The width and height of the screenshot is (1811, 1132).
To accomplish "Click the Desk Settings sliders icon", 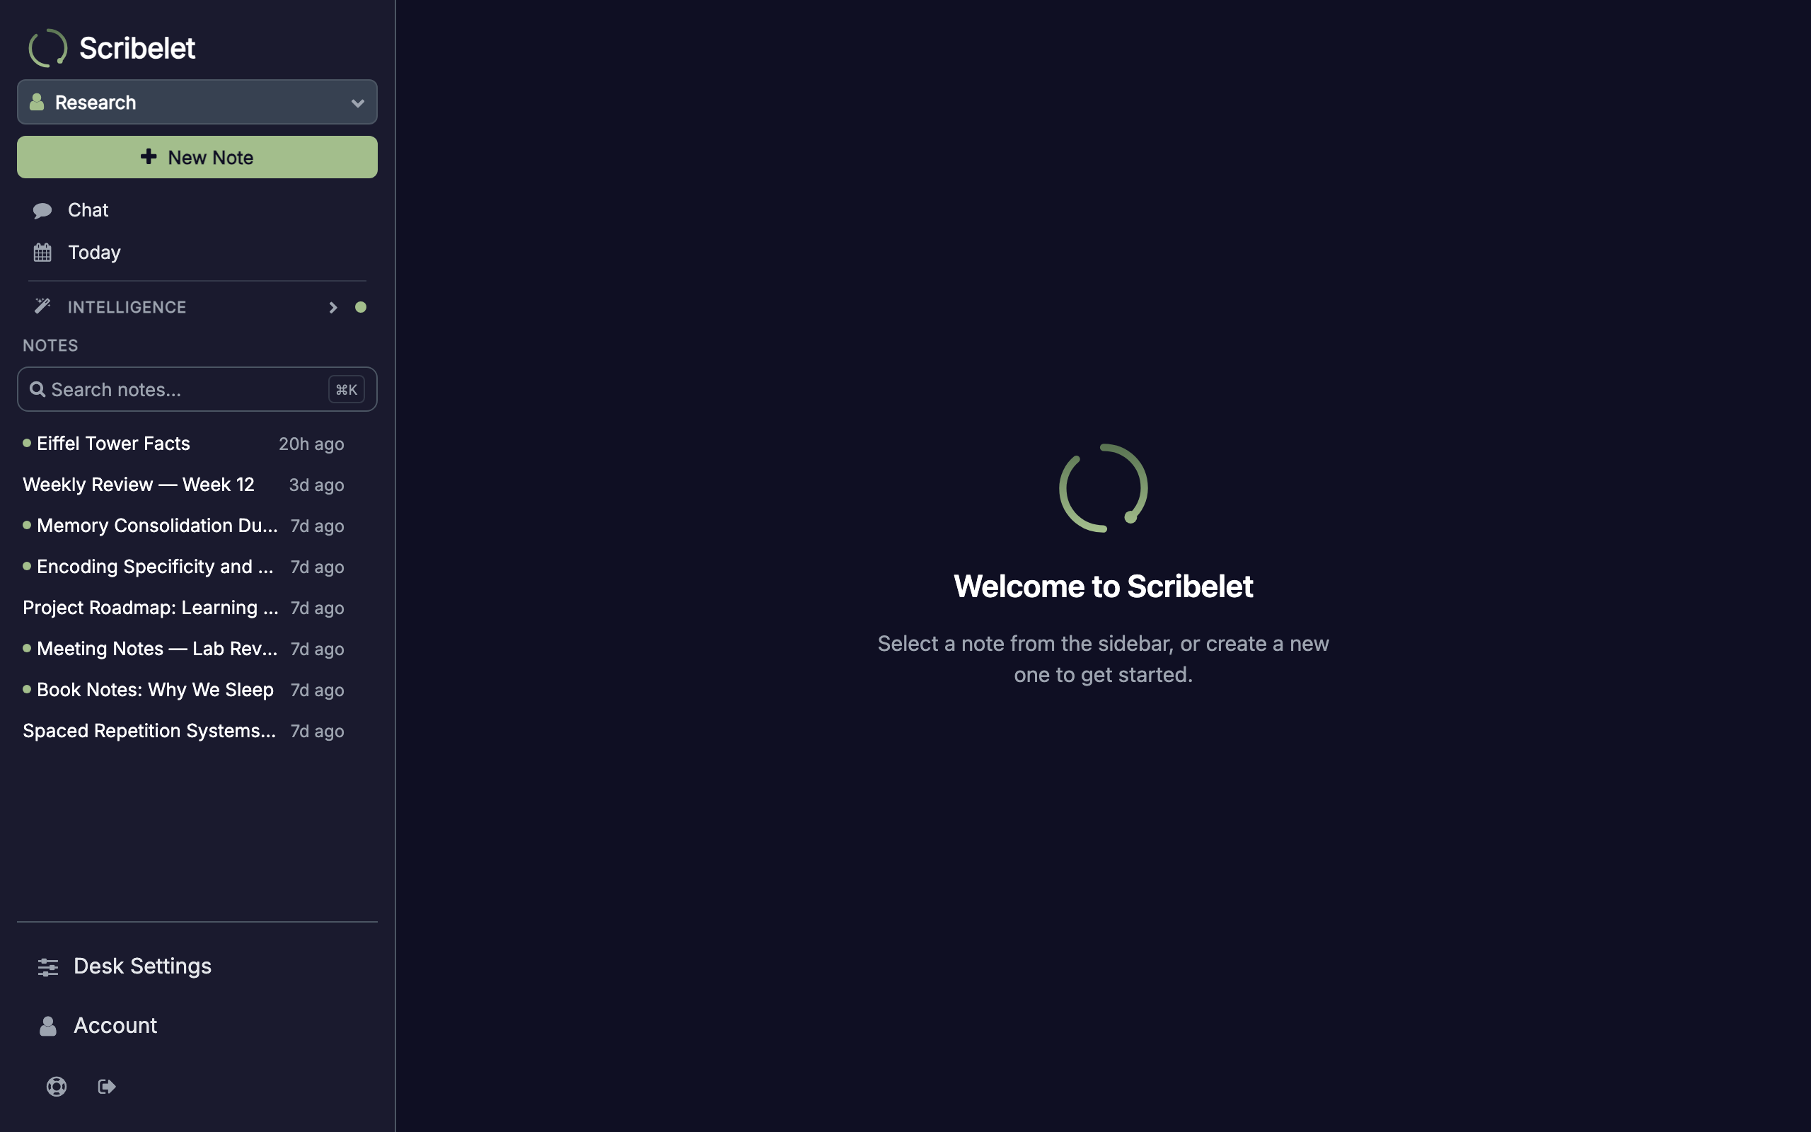I will click(x=48, y=967).
